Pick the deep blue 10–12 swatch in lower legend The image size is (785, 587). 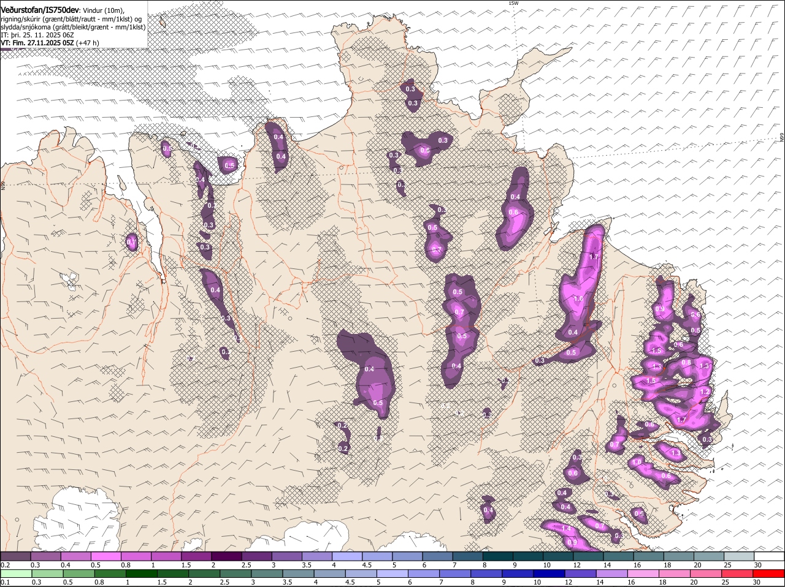click(x=550, y=574)
